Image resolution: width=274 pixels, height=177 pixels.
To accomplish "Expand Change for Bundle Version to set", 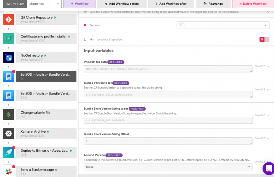I will click(x=262, y=90).
